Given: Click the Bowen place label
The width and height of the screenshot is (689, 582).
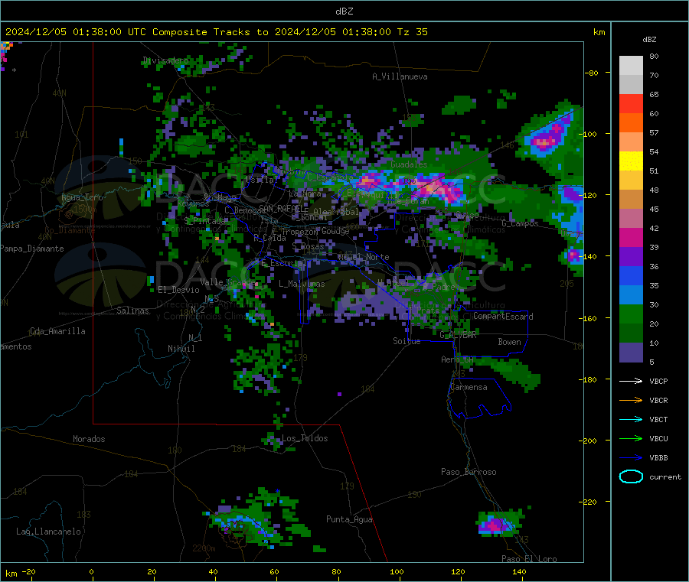Looking at the screenshot, I should click(509, 342).
